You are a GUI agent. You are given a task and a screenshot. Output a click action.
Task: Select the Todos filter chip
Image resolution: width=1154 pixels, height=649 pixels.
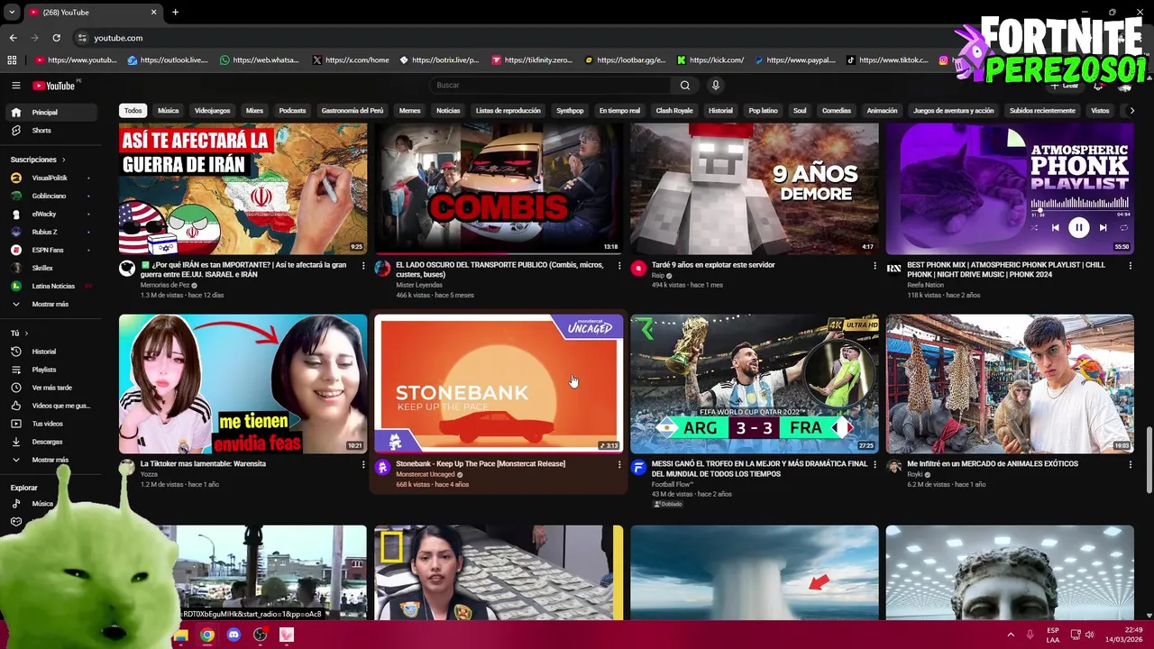pyautogui.click(x=133, y=111)
